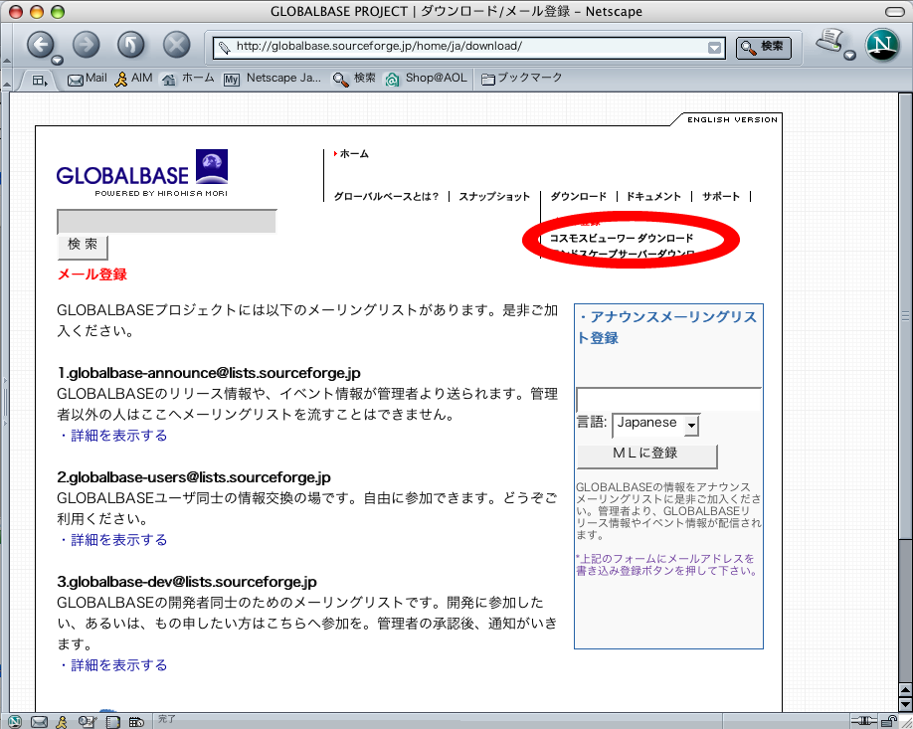Click the Print toolbar icon
The height and width of the screenshot is (729, 913).
pos(829,41)
